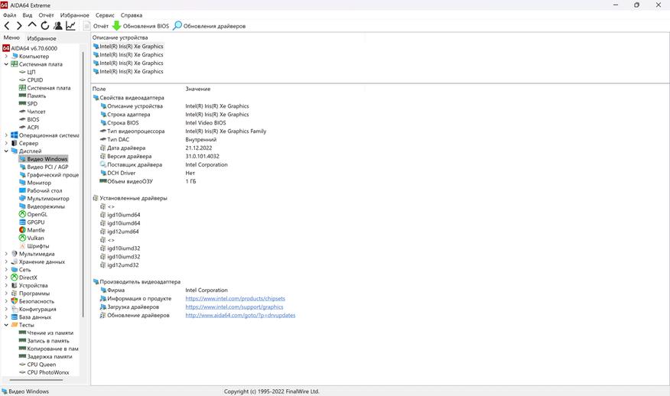
Task: Collapse the Тесты tree node
Action: coord(6,325)
